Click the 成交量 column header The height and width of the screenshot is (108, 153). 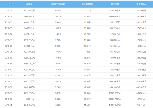[29, 4]
